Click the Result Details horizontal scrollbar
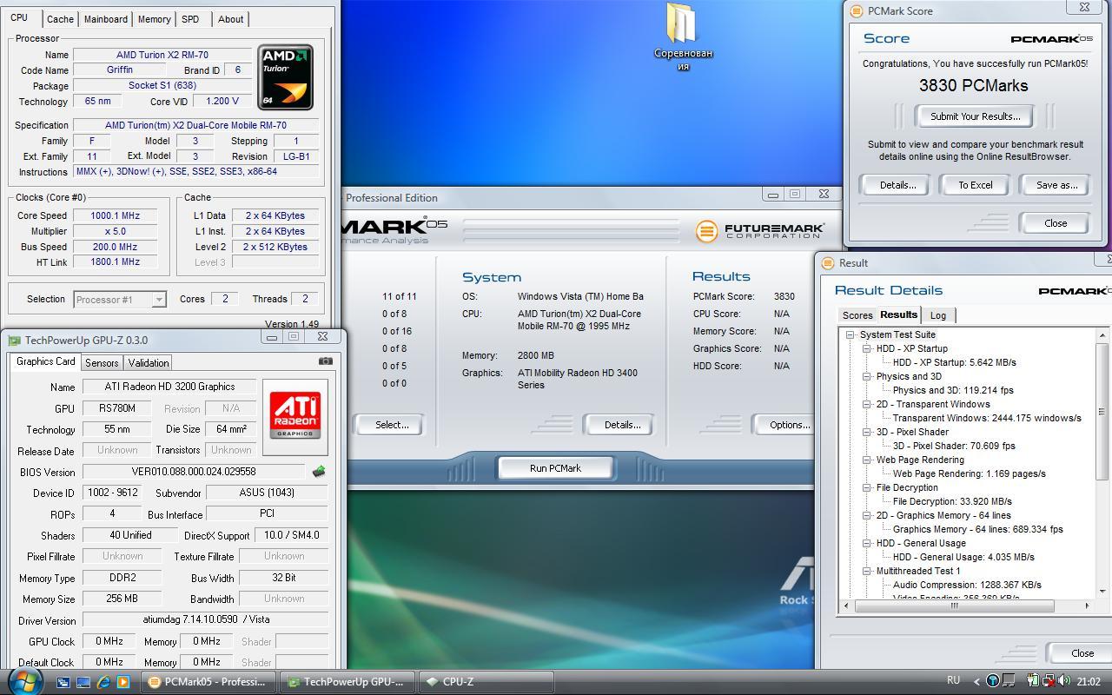 point(954,606)
